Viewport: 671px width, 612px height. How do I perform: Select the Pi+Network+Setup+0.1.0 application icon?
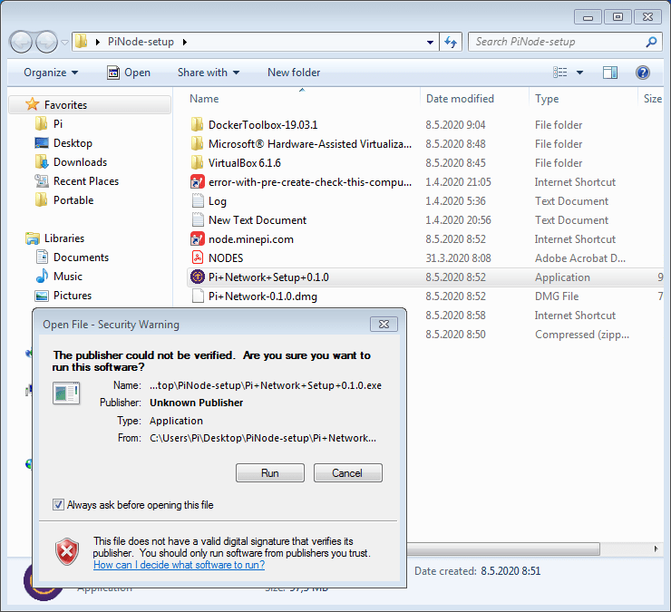coord(198,277)
